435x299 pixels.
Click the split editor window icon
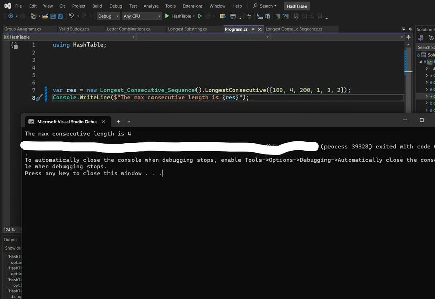click(408, 37)
